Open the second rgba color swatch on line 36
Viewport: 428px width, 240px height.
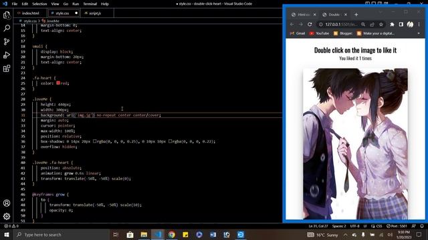(171, 141)
